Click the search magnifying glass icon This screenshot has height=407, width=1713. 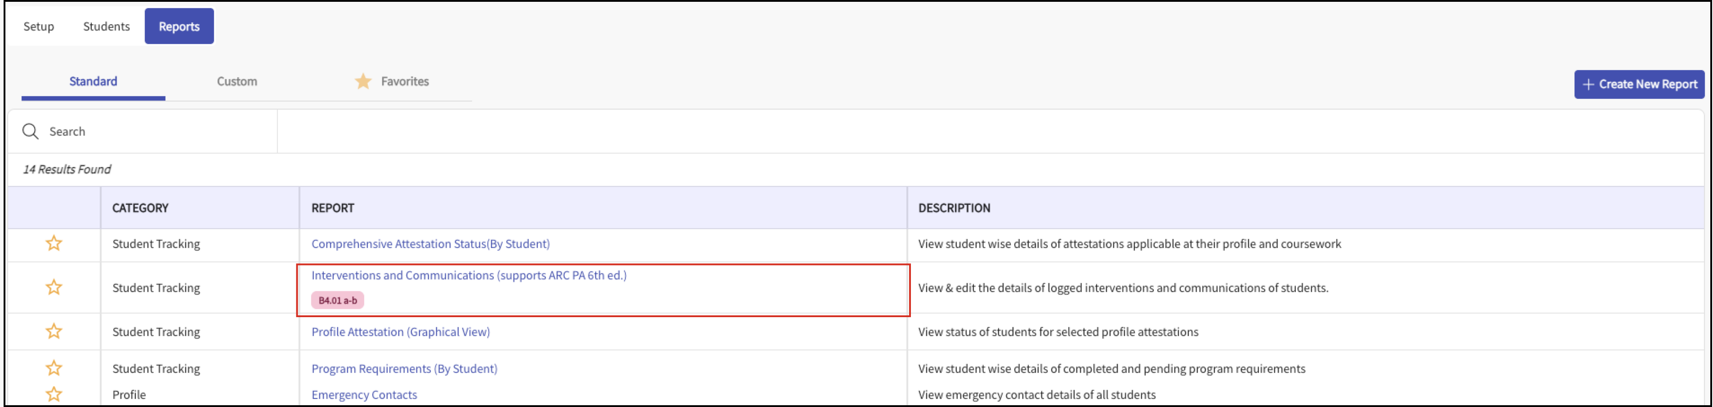tap(31, 132)
